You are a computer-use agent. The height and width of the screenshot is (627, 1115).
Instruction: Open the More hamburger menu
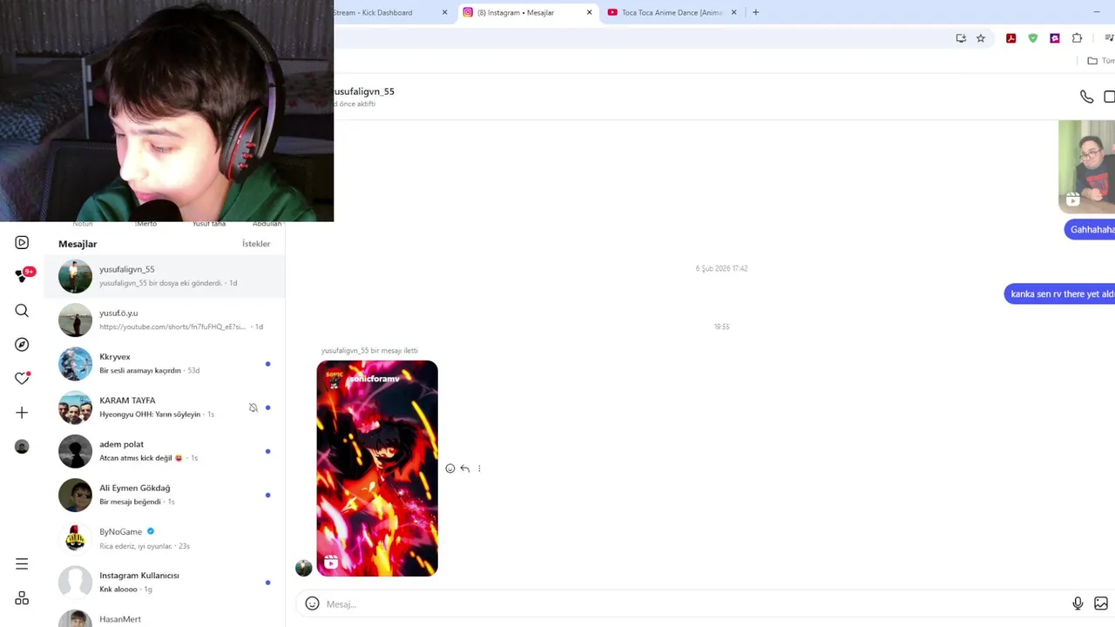click(22, 564)
